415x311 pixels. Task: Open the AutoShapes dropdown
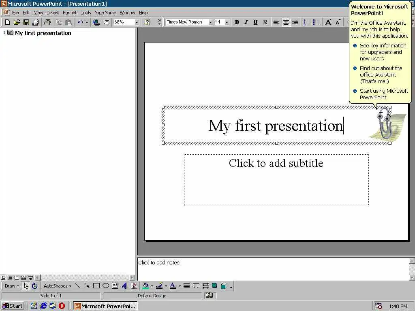[58, 286]
